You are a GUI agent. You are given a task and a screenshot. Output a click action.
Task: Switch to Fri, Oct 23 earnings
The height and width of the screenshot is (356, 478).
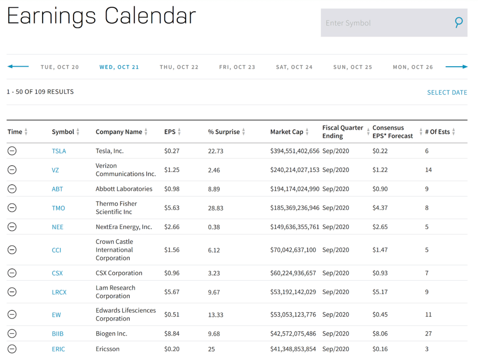(x=237, y=67)
